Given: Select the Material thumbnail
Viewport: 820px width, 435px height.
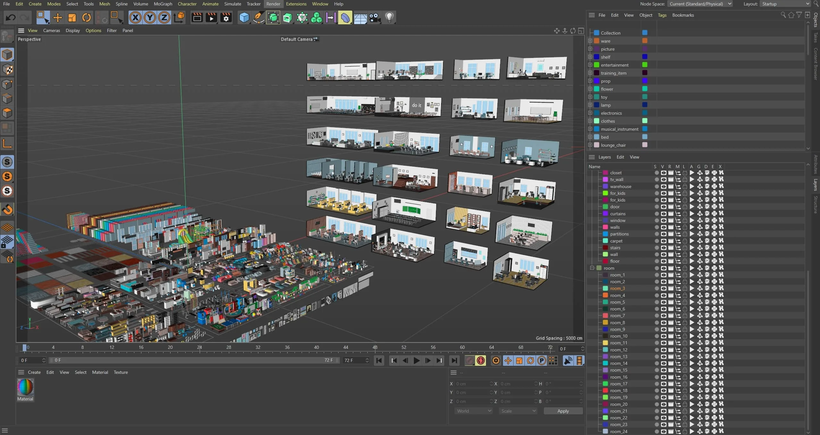Looking at the screenshot, I should click(25, 387).
